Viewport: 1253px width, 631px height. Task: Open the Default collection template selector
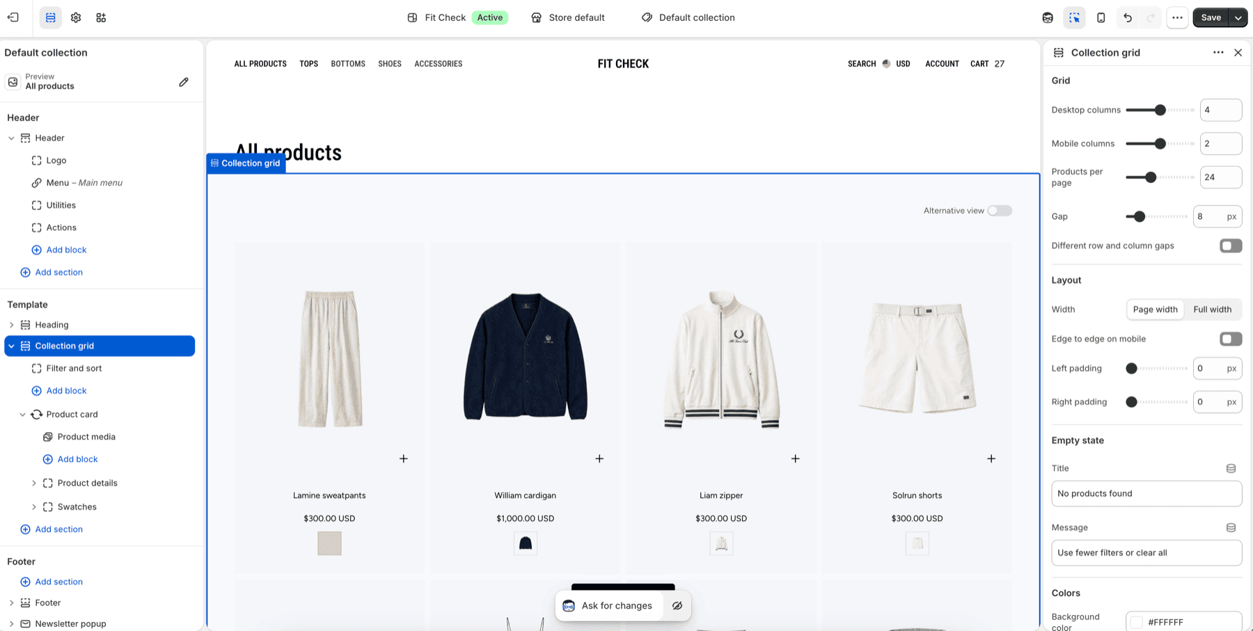click(x=688, y=17)
